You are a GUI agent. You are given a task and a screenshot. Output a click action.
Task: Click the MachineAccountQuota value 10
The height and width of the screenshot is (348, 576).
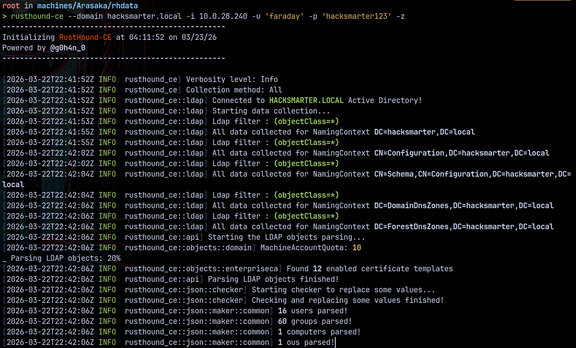click(357, 248)
